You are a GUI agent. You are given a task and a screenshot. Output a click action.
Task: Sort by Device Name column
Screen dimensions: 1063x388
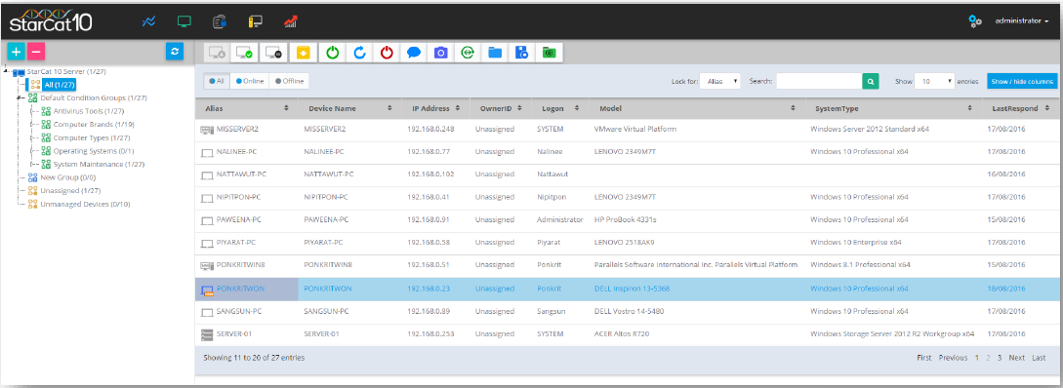(349, 107)
